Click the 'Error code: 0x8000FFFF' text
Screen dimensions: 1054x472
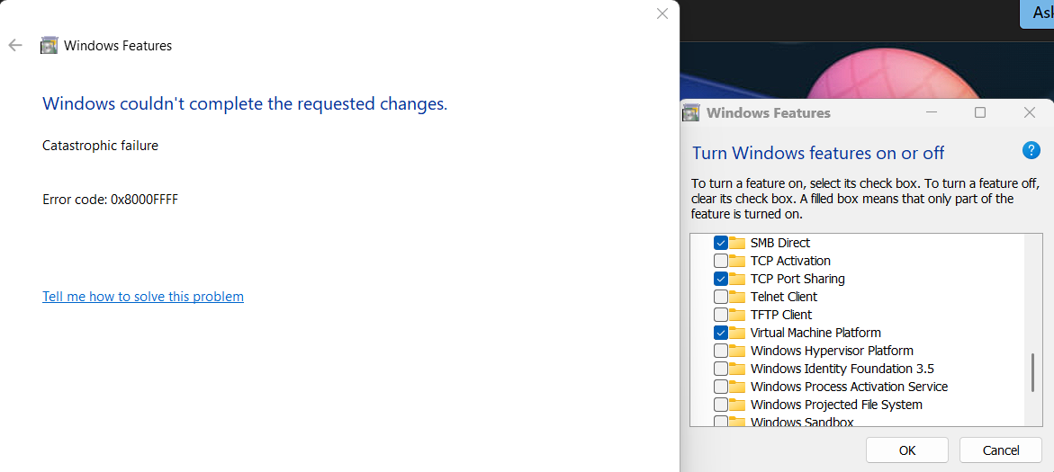tap(110, 200)
